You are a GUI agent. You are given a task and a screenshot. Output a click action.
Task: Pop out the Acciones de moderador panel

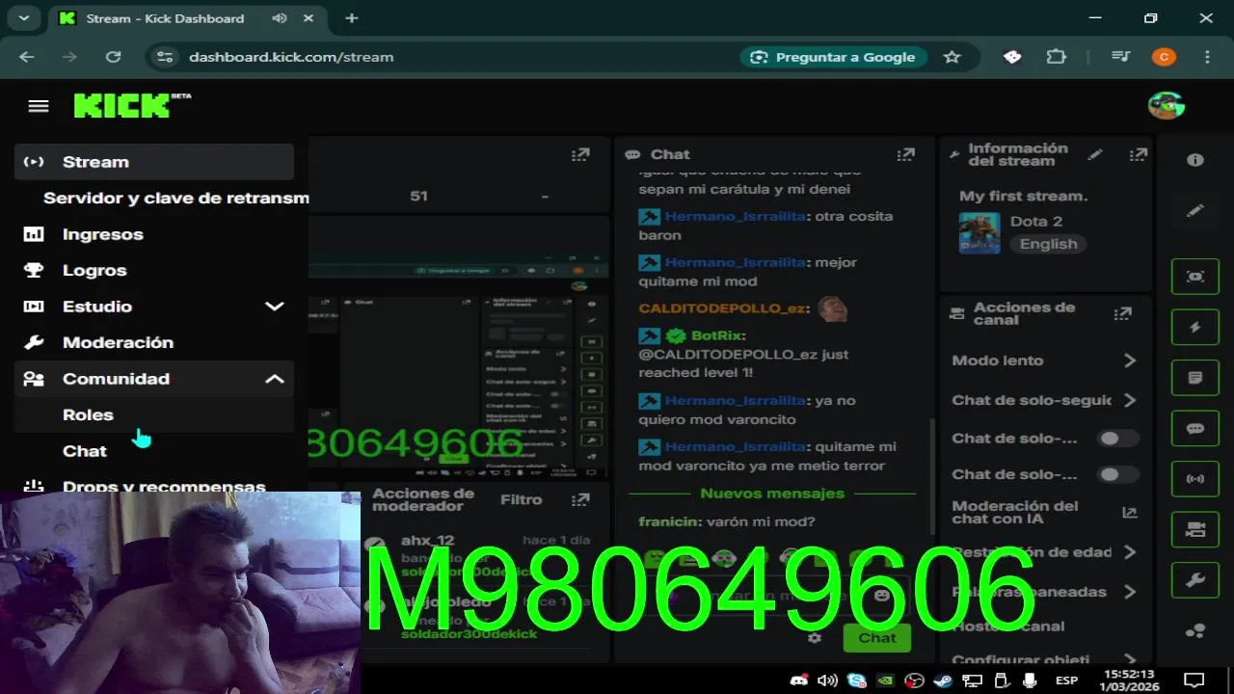579,499
